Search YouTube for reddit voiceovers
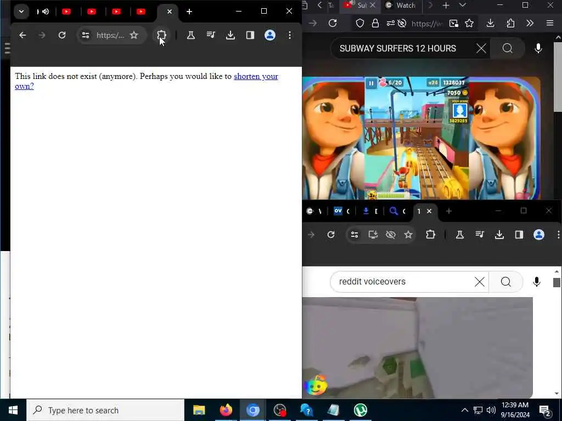Viewport: 562px width, 421px height. 505,282
